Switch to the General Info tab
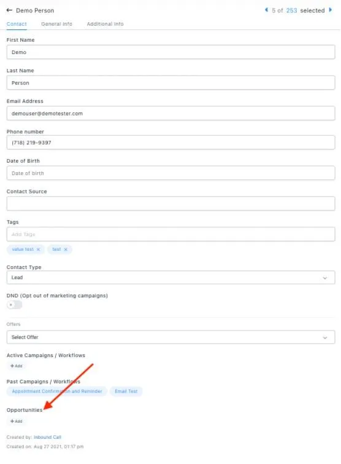Image resolution: width=341 pixels, height=464 pixels. coord(56,24)
